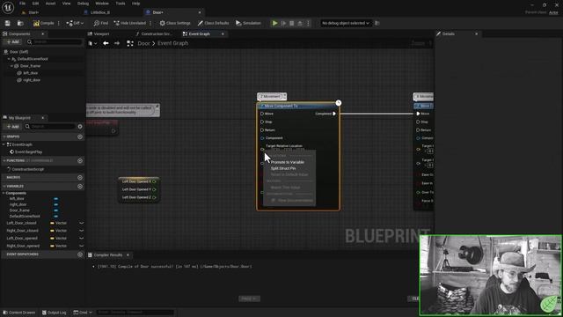Add a new macro via Macros plus icon
Screen dimensions: 563x317
[80, 178]
